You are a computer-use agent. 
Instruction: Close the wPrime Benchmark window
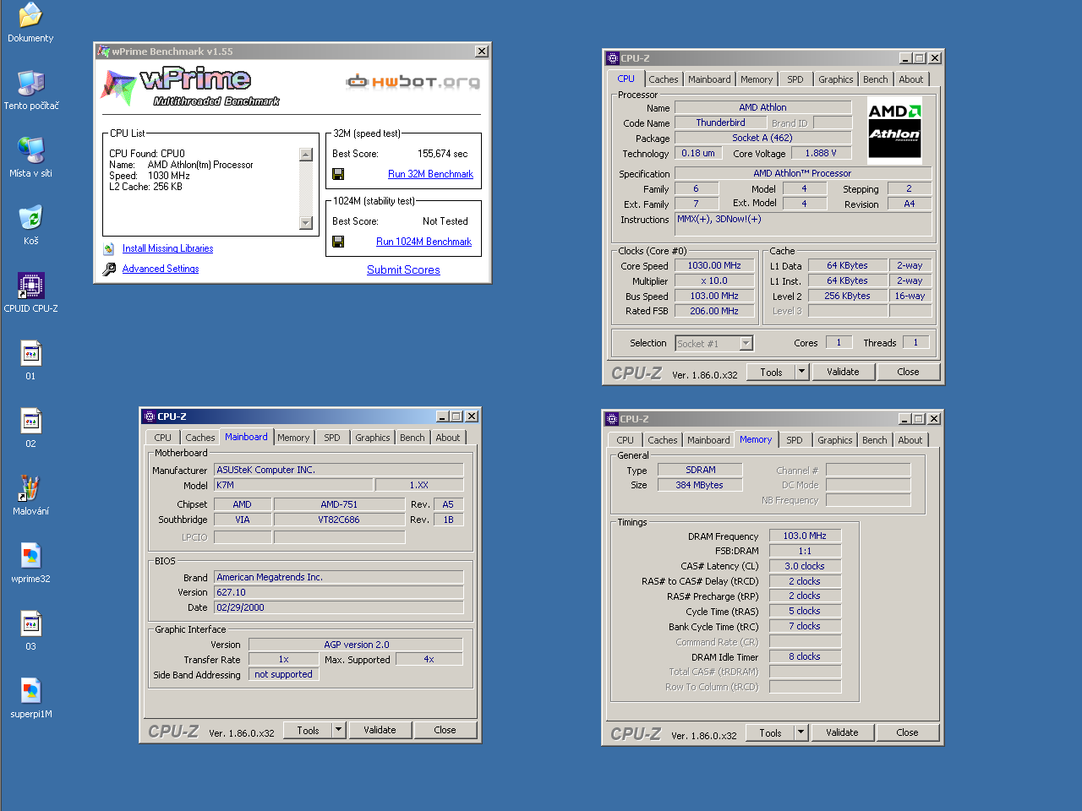482,52
